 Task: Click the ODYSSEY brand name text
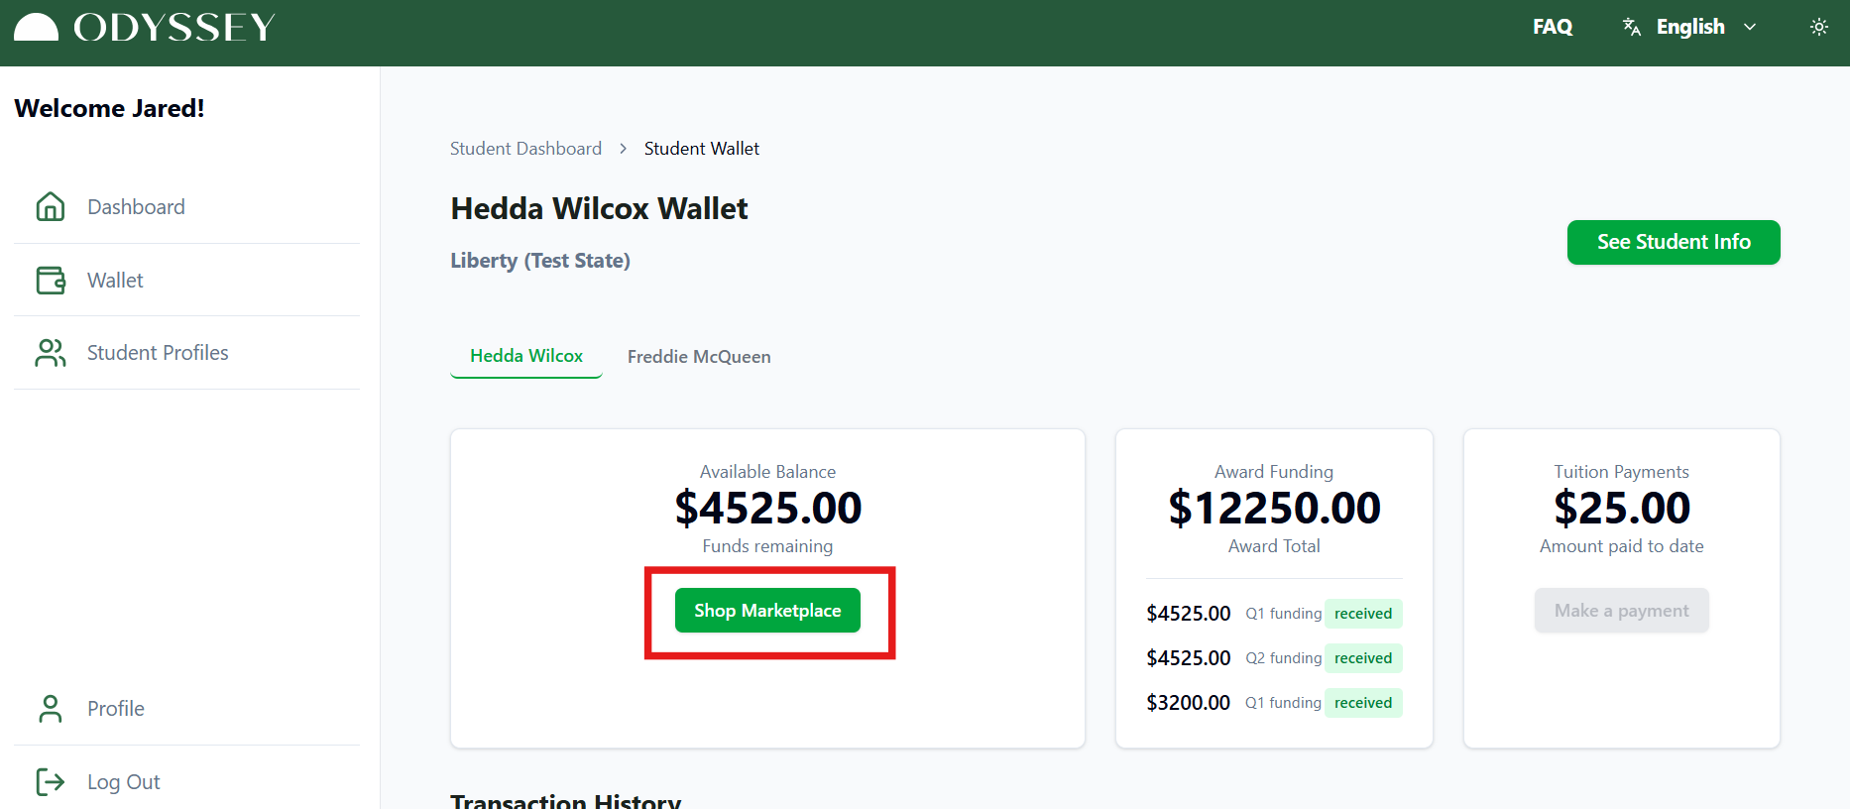point(174,27)
